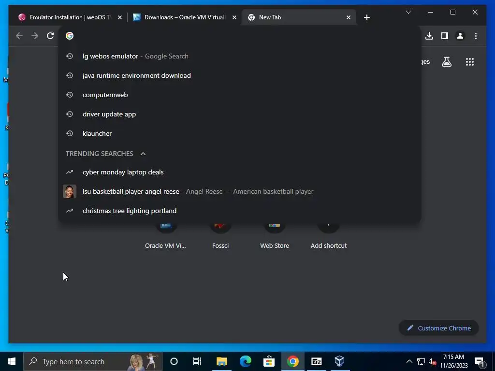Click the taskbar clock and date
The height and width of the screenshot is (371, 495).
[453, 361]
